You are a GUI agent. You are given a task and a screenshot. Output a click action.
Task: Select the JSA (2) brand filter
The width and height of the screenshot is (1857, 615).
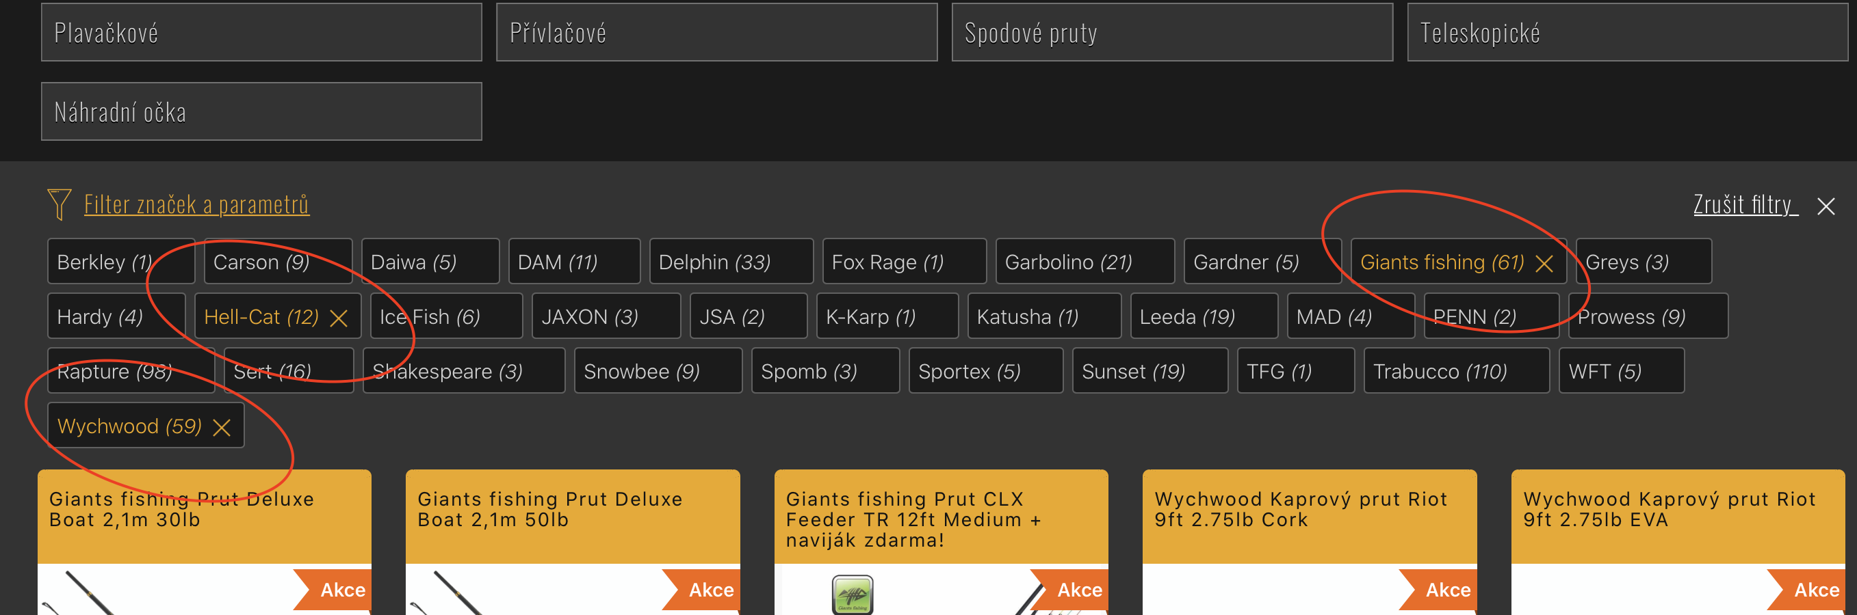coord(749,316)
